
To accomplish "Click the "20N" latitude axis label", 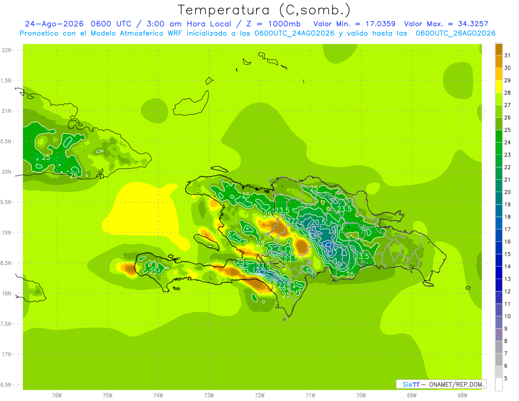I will (x=6, y=172).
